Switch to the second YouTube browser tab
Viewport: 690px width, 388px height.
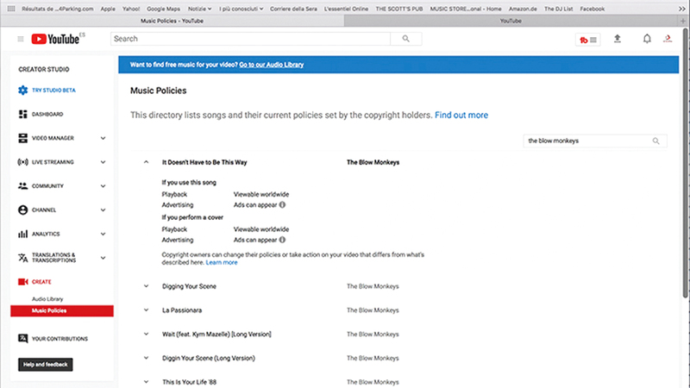511,20
